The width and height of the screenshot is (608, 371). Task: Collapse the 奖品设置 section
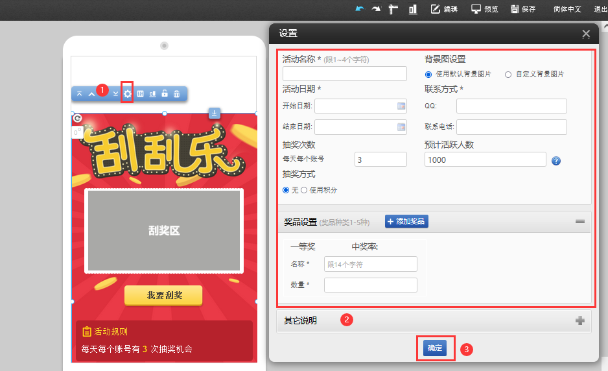tap(579, 222)
